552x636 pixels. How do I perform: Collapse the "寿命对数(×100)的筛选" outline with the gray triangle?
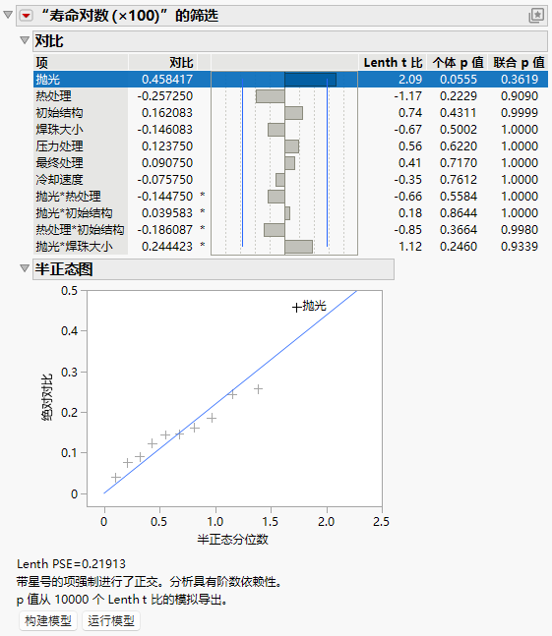pos(8,15)
